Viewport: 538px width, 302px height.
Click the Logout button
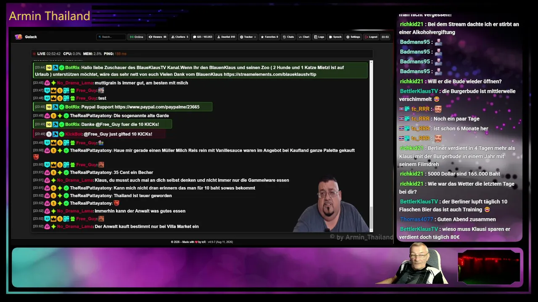371,37
